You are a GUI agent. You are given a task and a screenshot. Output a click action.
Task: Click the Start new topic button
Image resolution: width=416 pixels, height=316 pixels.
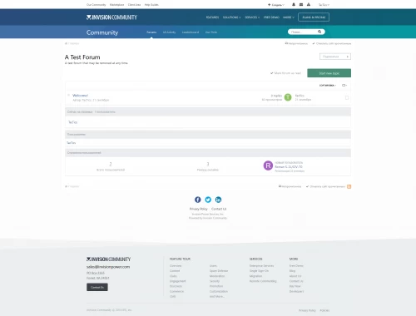click(x=329, y=73)
